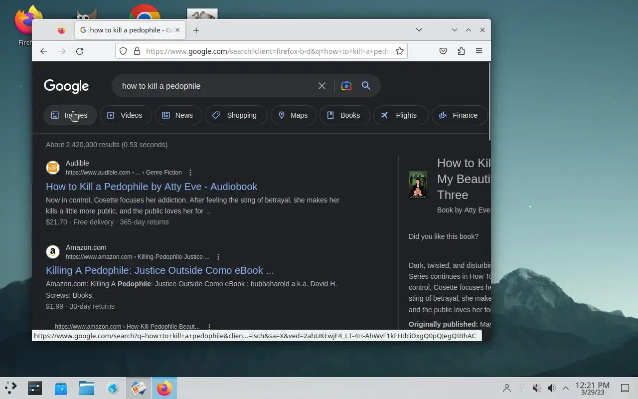Switch to Shopping results filter
The width and height of the screenshot is (638, 399).
pyautogui.click(x=236, y=115)
